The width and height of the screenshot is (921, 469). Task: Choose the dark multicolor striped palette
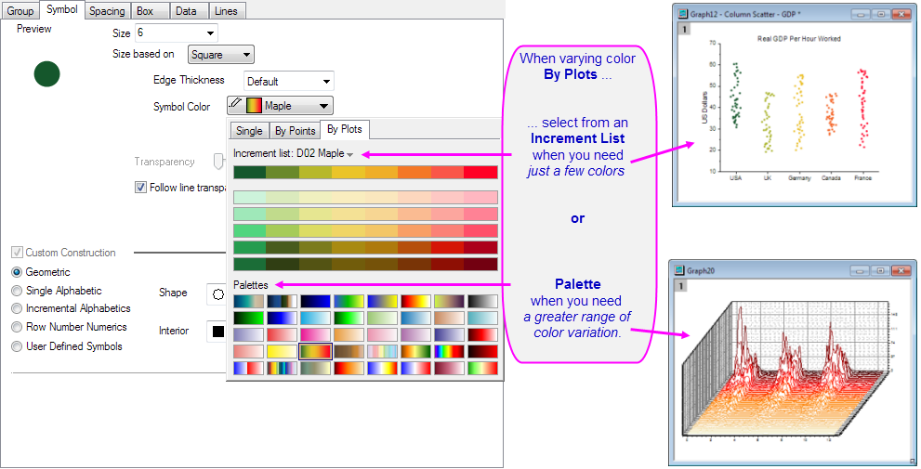pyautogui.click(x=282, y=368)
